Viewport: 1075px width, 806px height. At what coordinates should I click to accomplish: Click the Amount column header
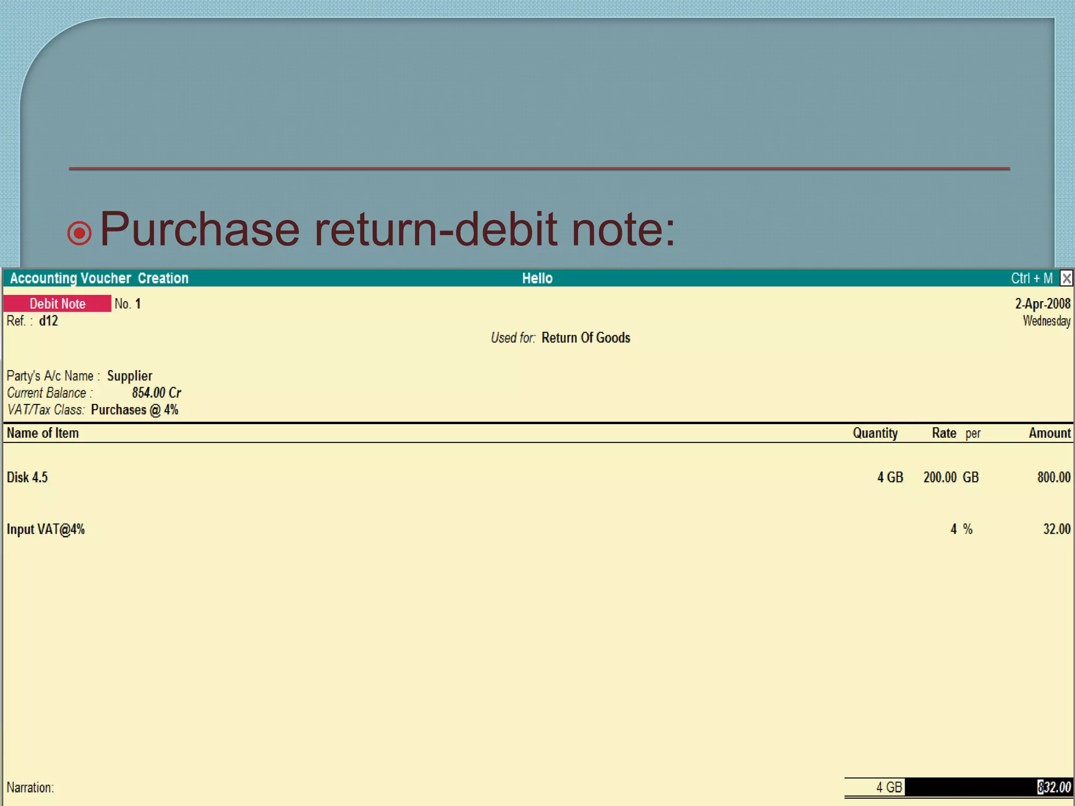(1050, 433)
